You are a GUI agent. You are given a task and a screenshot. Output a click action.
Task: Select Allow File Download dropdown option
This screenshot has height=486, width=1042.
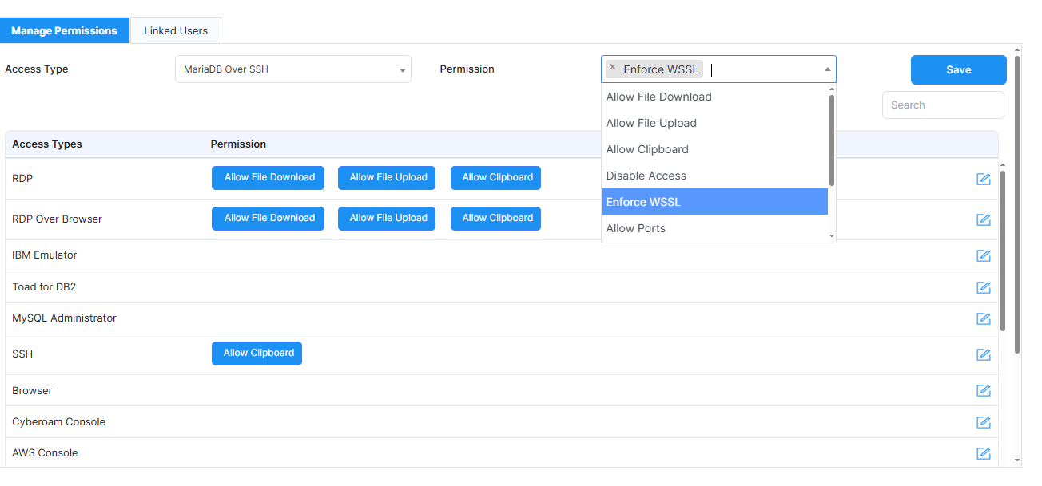(658, 97)
